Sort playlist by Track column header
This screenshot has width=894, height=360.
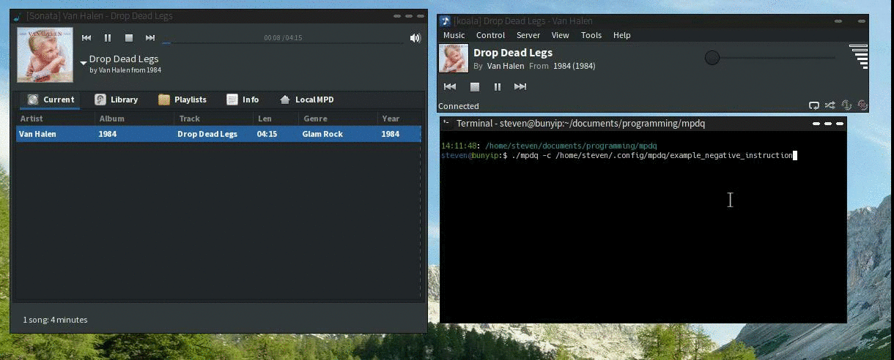[214, 119]
